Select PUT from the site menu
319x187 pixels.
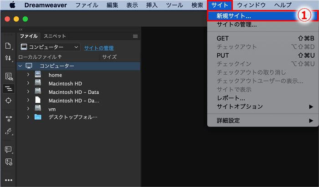(x=263, y=56)
